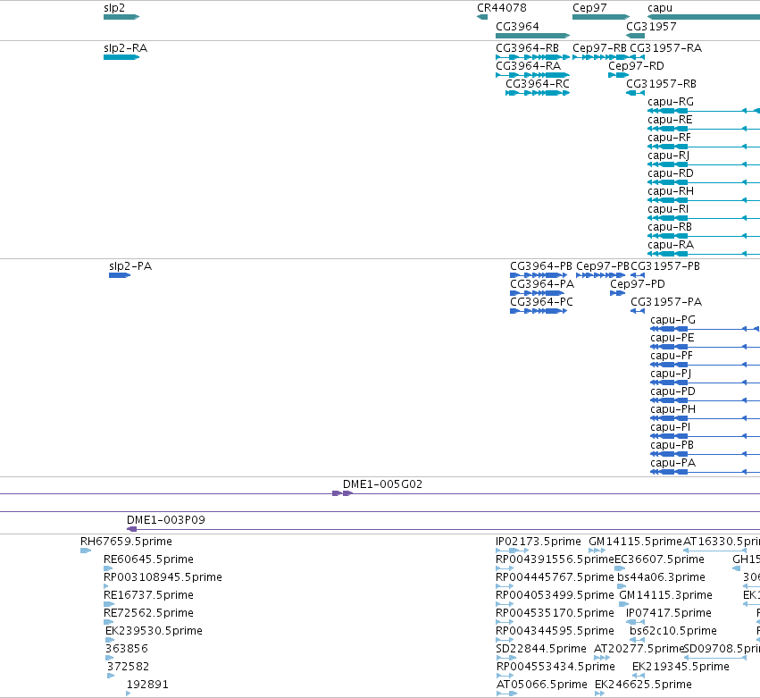Select the capu-PJ protein feature
The width and height of the screenshot is (760, 698).
pos(706,383)
